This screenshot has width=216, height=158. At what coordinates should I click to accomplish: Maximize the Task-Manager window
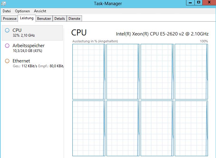click(x=199, y=3)
